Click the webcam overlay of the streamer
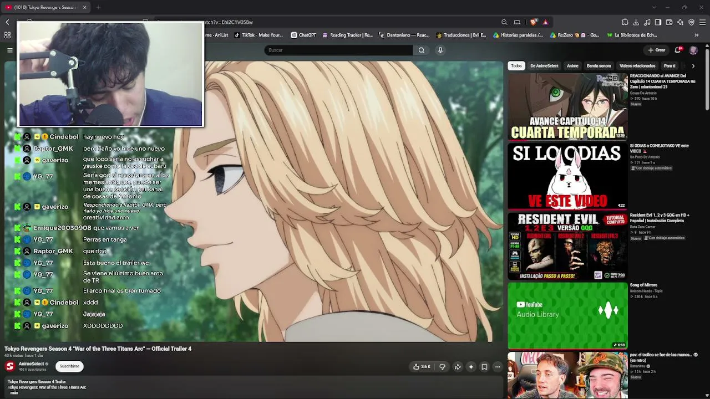 click(x=111, y=74)
